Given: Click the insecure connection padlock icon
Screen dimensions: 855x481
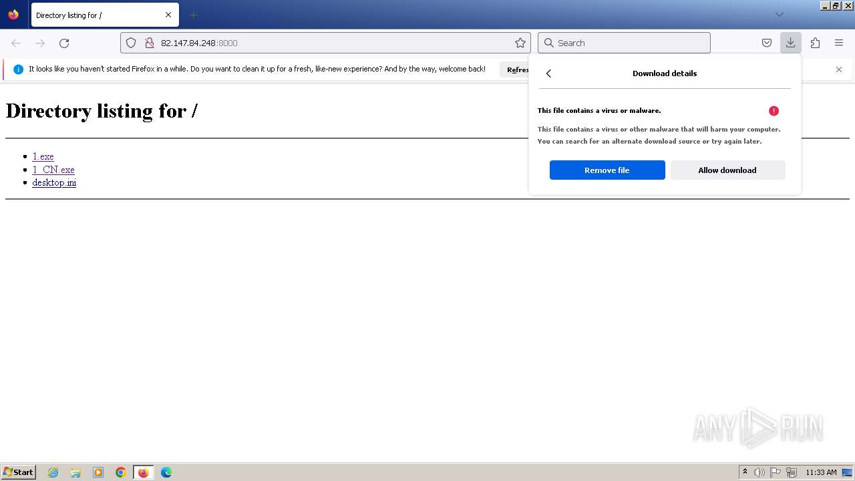Looking at the screenshot, I should [150, 43].
